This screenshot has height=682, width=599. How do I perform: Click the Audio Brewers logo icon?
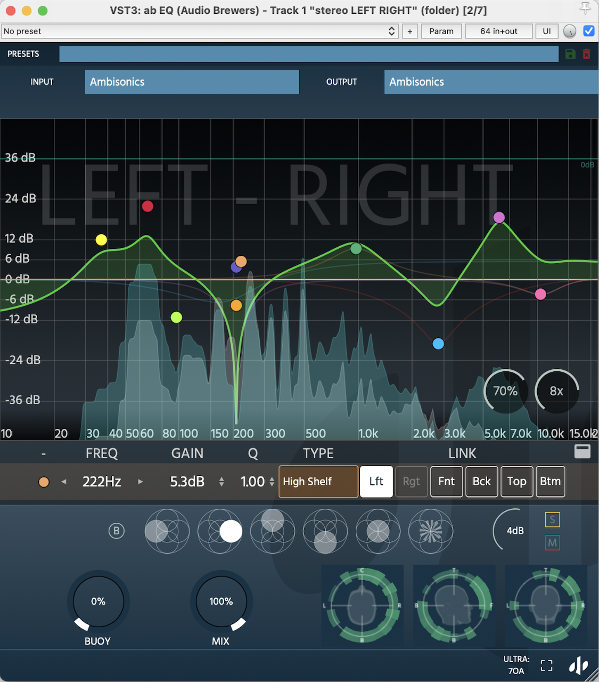click(579, 665)
